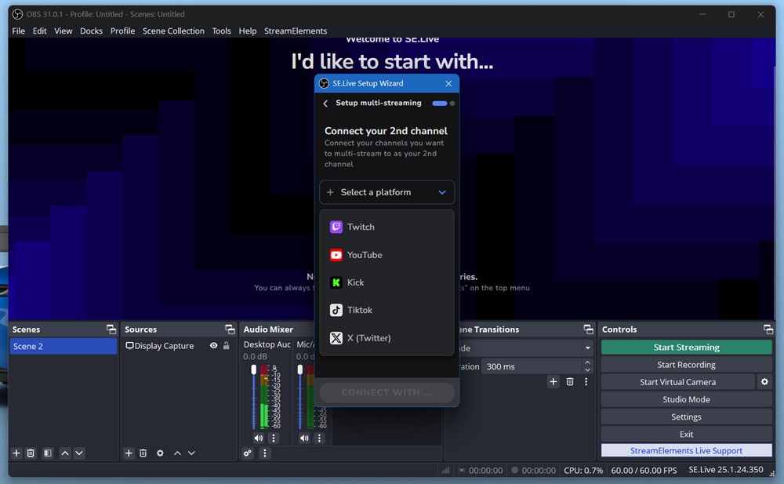Open advanced audio properties gear in Audio Mixer
Viewport: 784px width, 484px height.
(248, 453)
